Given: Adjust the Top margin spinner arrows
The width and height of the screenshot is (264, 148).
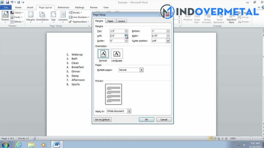Looking at the screenshot, I should (126, 31).
